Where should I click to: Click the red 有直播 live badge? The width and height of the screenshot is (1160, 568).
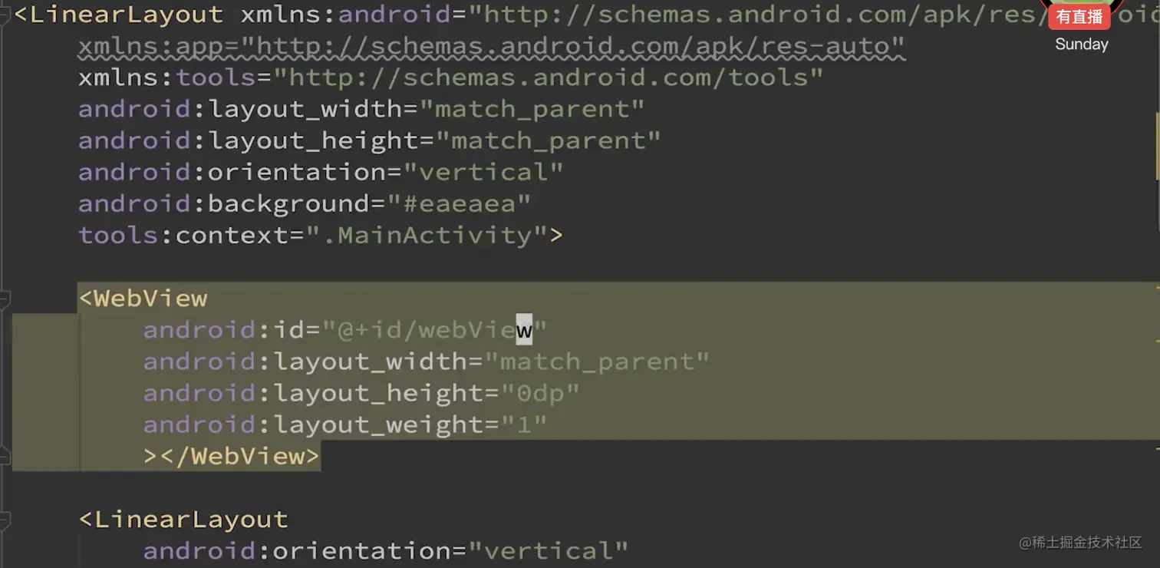pyautogui.click(x=1079, y=17)
